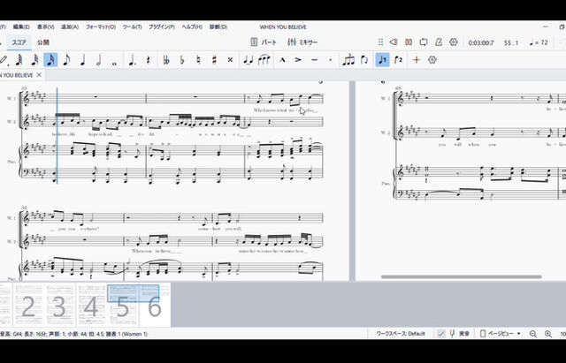Screen dimensions: 566x363
Task: Add marcato articulation
Action: click(x=283, y=60)
